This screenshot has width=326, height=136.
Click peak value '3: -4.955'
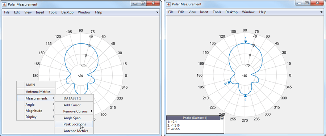[174, 129]
